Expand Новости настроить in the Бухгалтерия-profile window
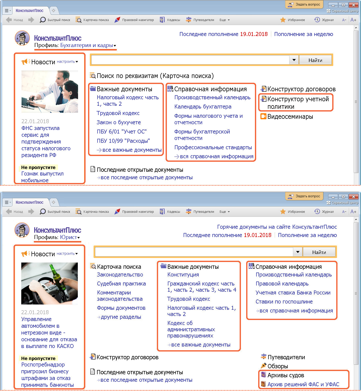The image size is (361, 391). (x=68, y=61)
